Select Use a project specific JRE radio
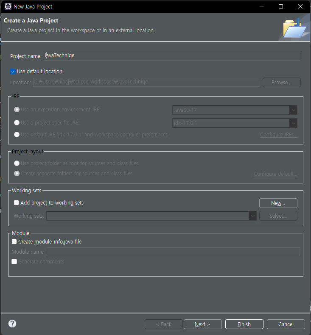The width and height of the screenshot is (311, 335). [17, 123]
